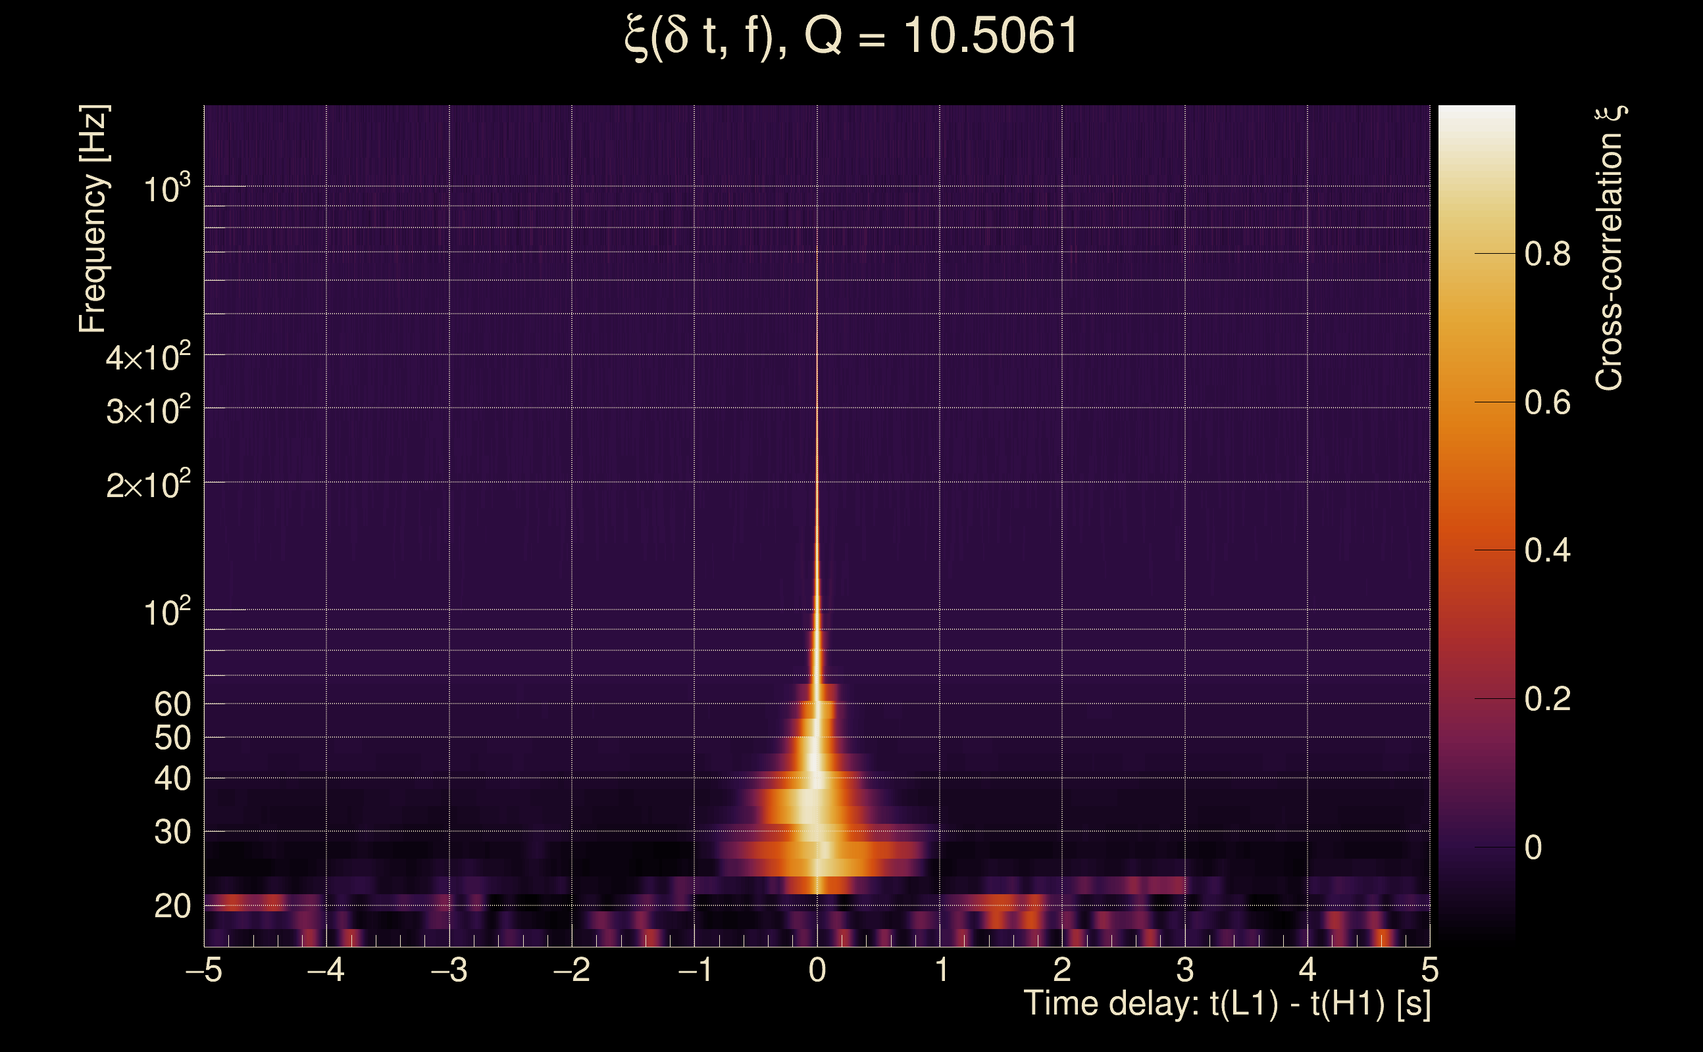Click the Time delay t(L1) - t(H1) axis label

pos(1227,1004)
